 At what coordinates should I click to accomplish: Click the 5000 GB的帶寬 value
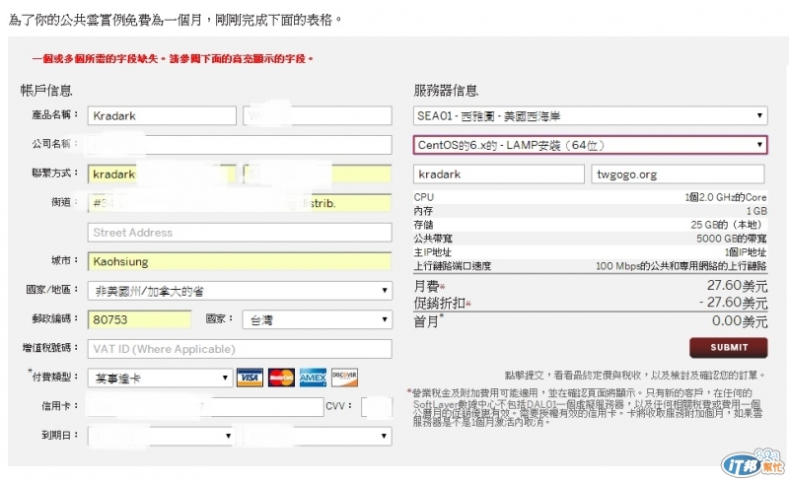[x=731, y=239]
